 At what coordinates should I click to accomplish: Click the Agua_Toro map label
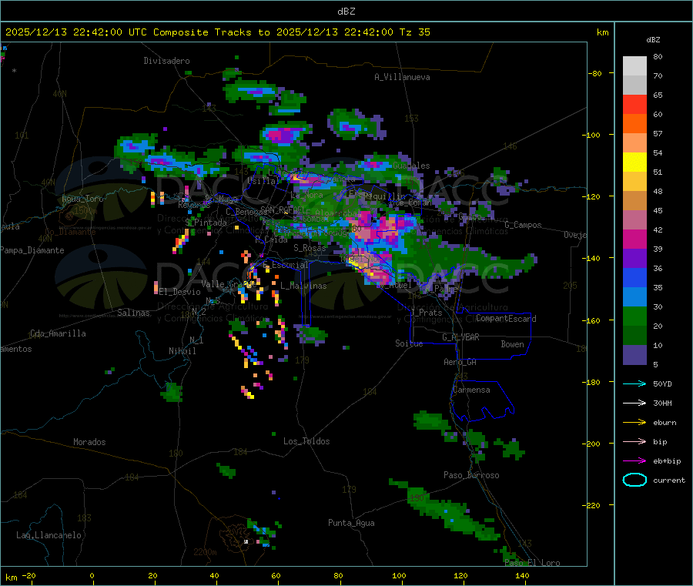pyautogui.click(x=82, y=199)
